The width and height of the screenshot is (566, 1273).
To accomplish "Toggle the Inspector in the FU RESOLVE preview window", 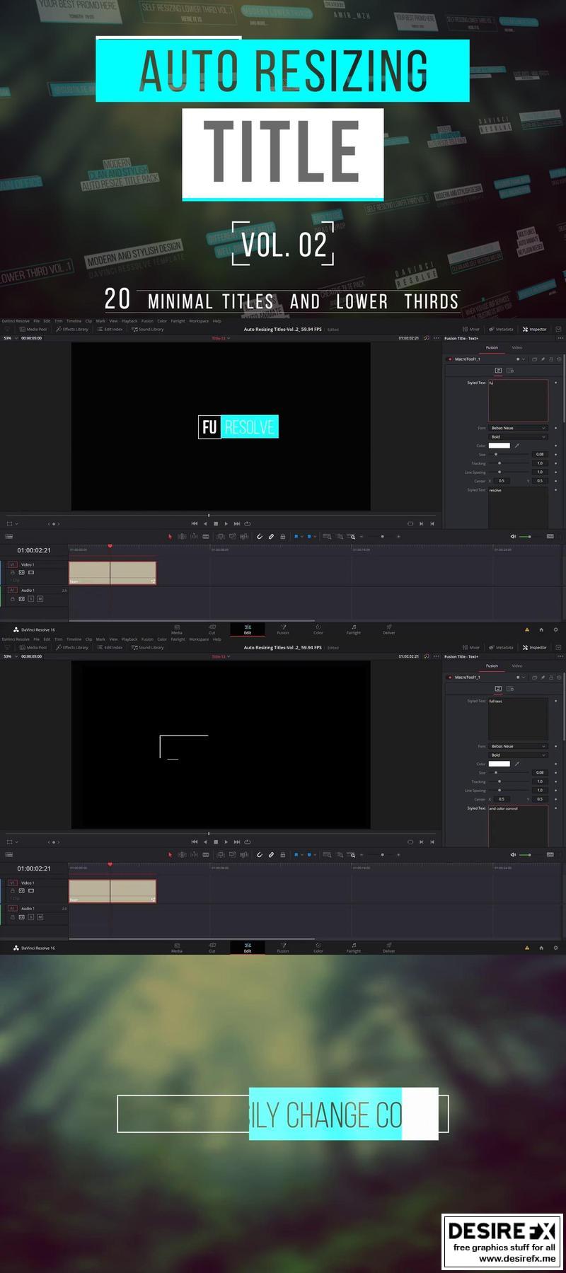I will coord(534,329).
